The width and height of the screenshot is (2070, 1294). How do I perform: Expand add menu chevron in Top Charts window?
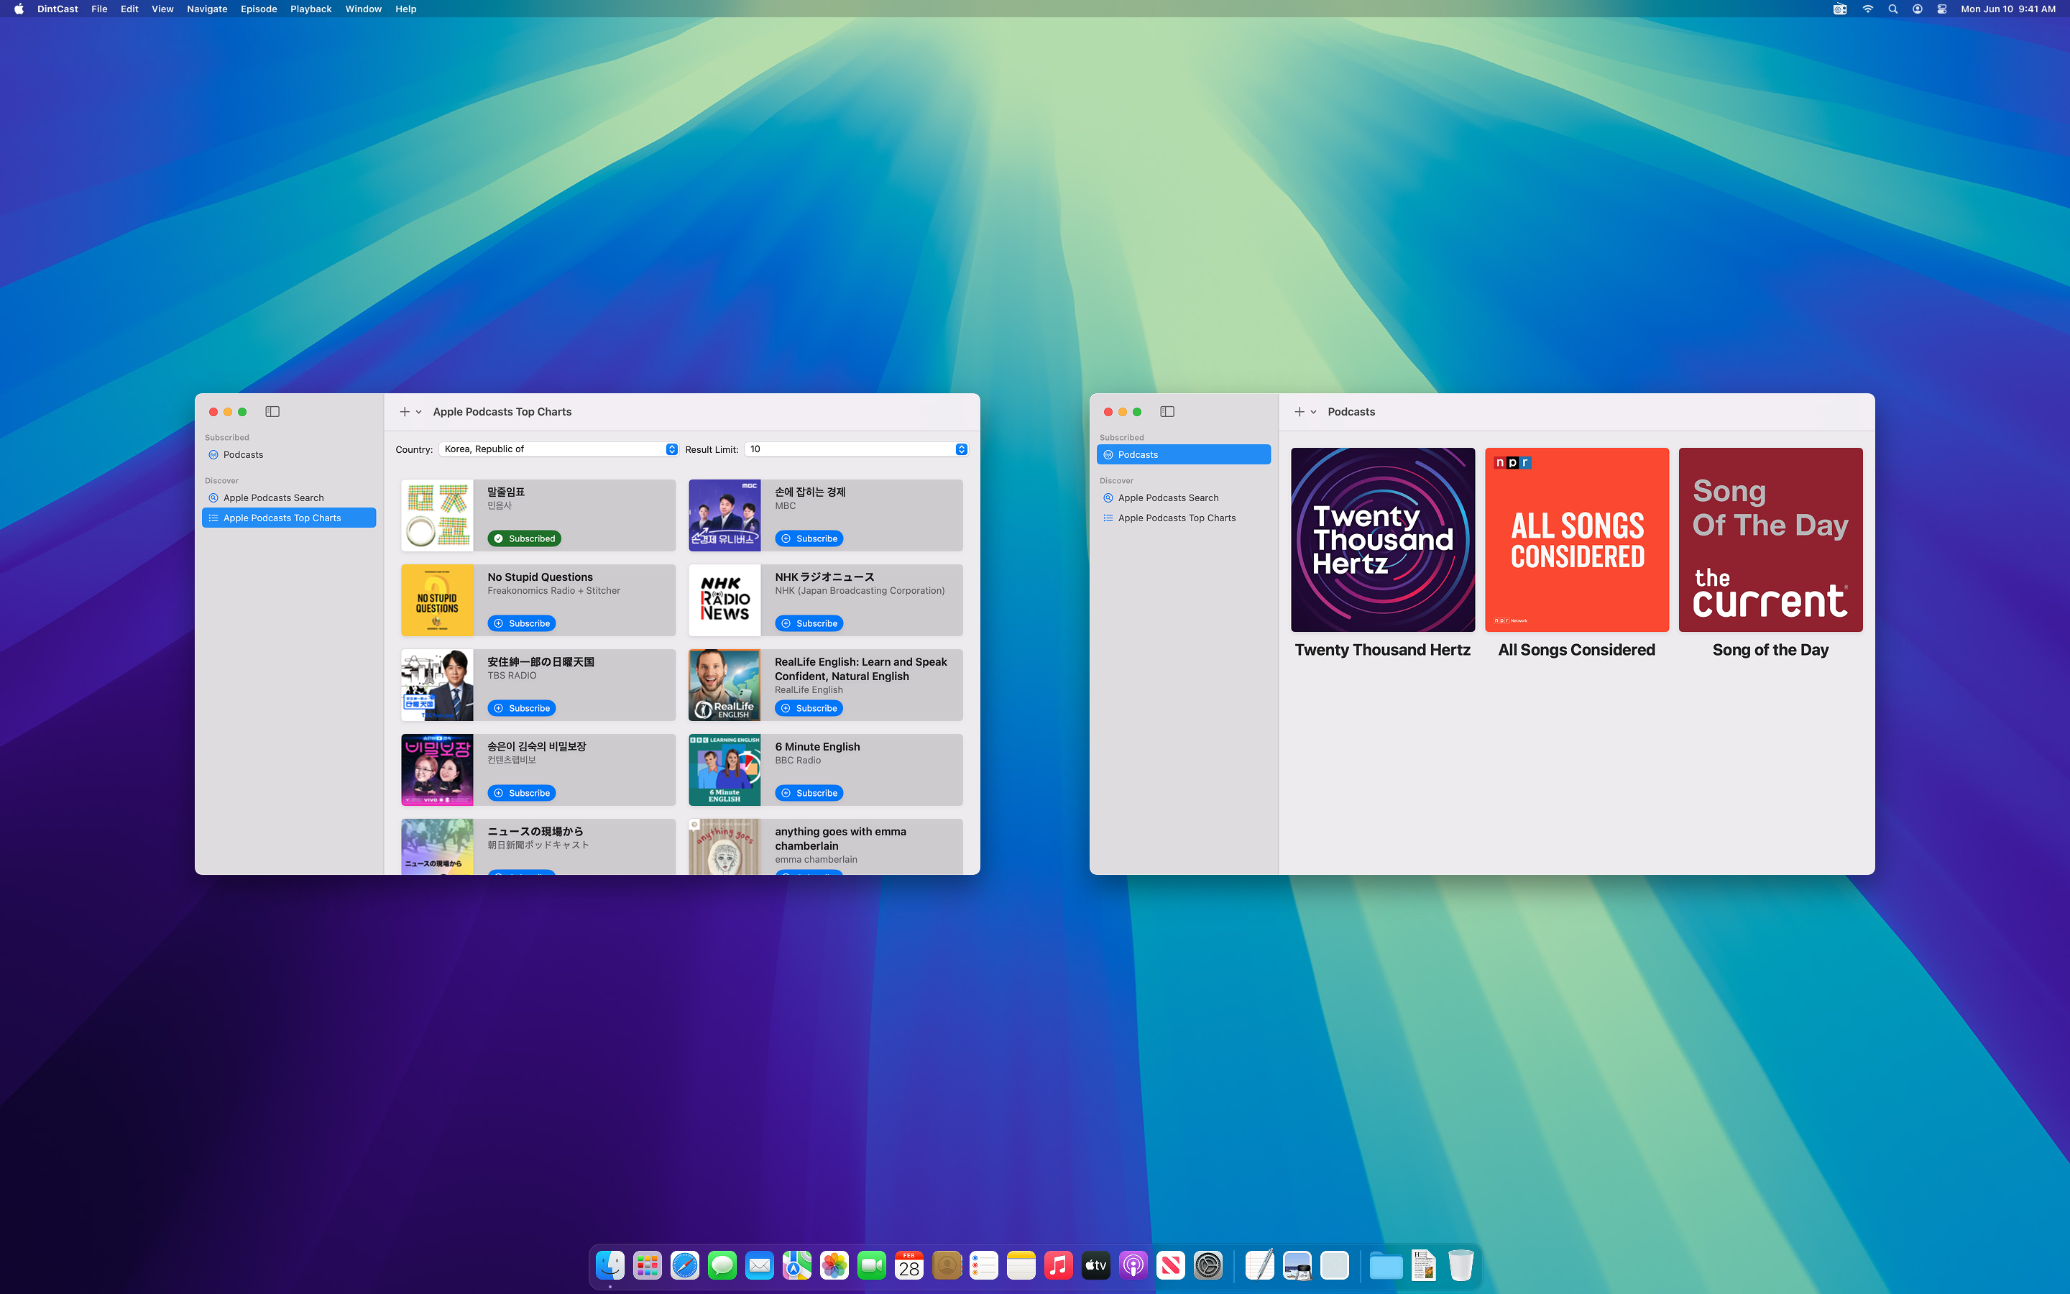(418, 413)
